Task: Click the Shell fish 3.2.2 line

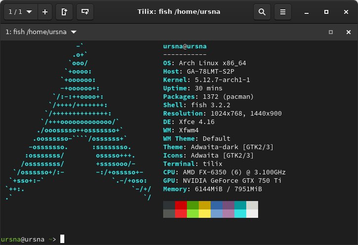Action: point(197,105)
